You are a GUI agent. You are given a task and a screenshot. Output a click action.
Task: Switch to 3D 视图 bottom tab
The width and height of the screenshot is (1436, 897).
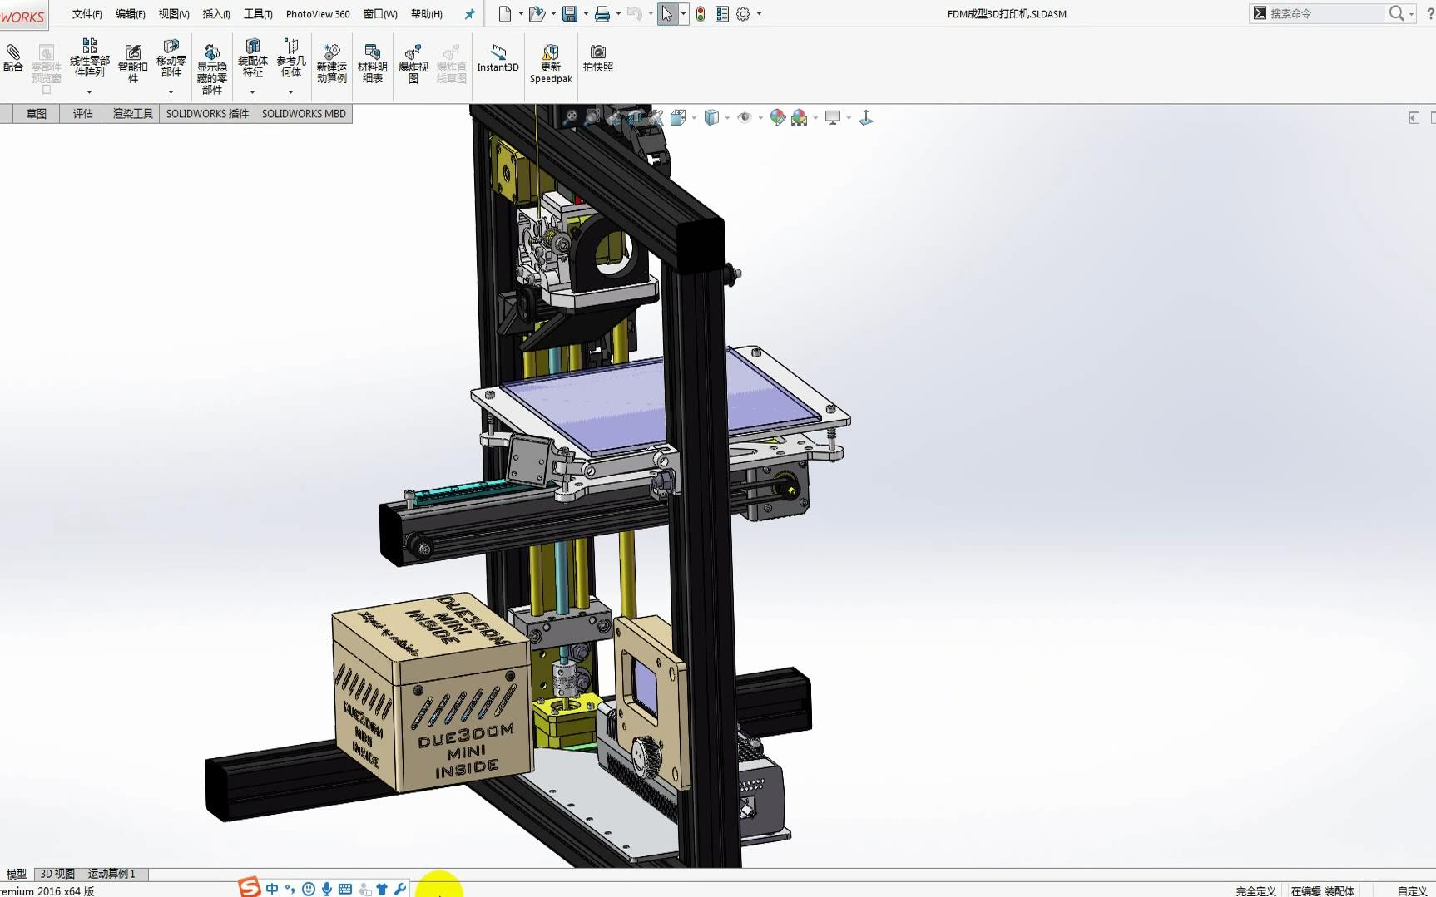pyautogui.click(x=57, y=874)
